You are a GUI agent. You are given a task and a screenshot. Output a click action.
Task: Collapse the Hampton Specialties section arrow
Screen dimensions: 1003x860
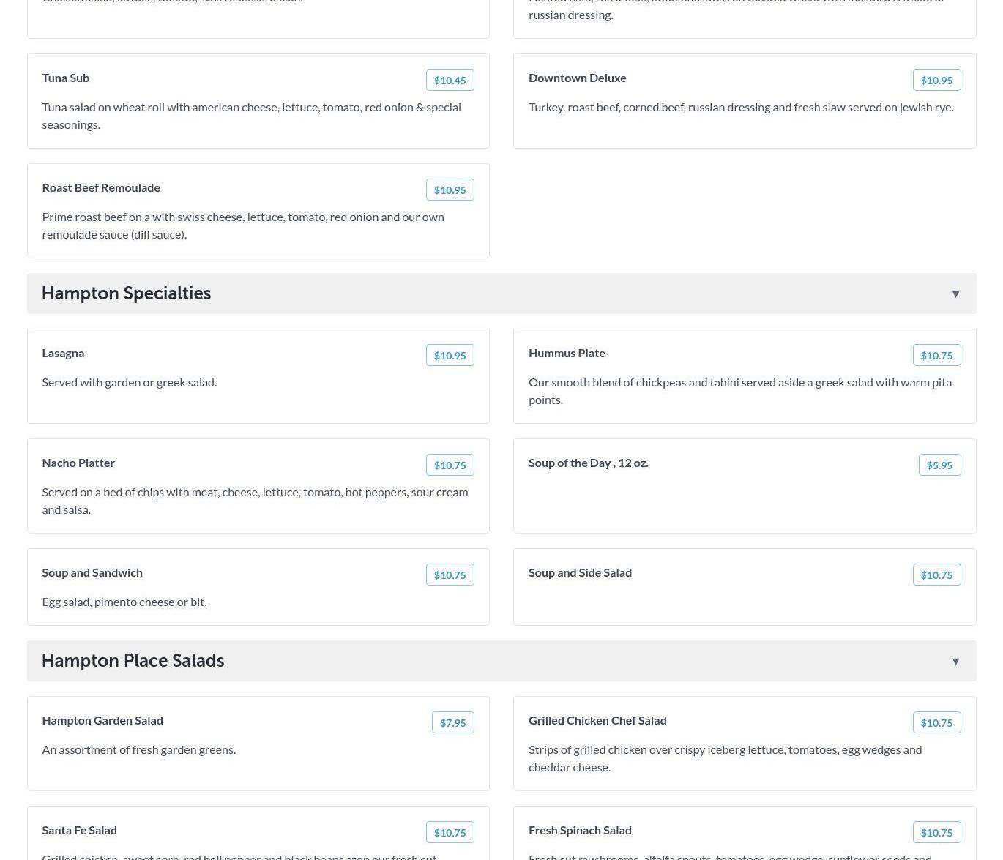point(955,294)
